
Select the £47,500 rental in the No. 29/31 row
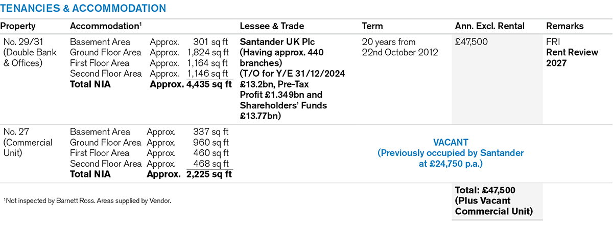pos(471,42)
